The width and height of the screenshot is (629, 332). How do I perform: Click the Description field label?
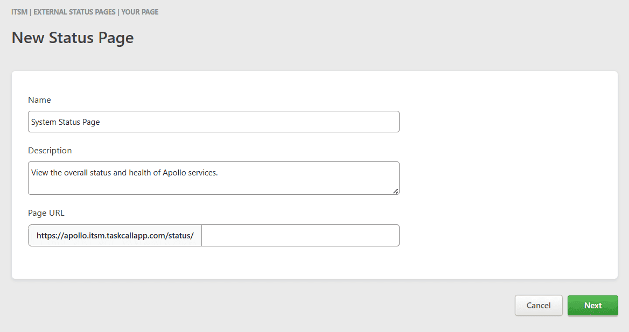pos(50,151)
